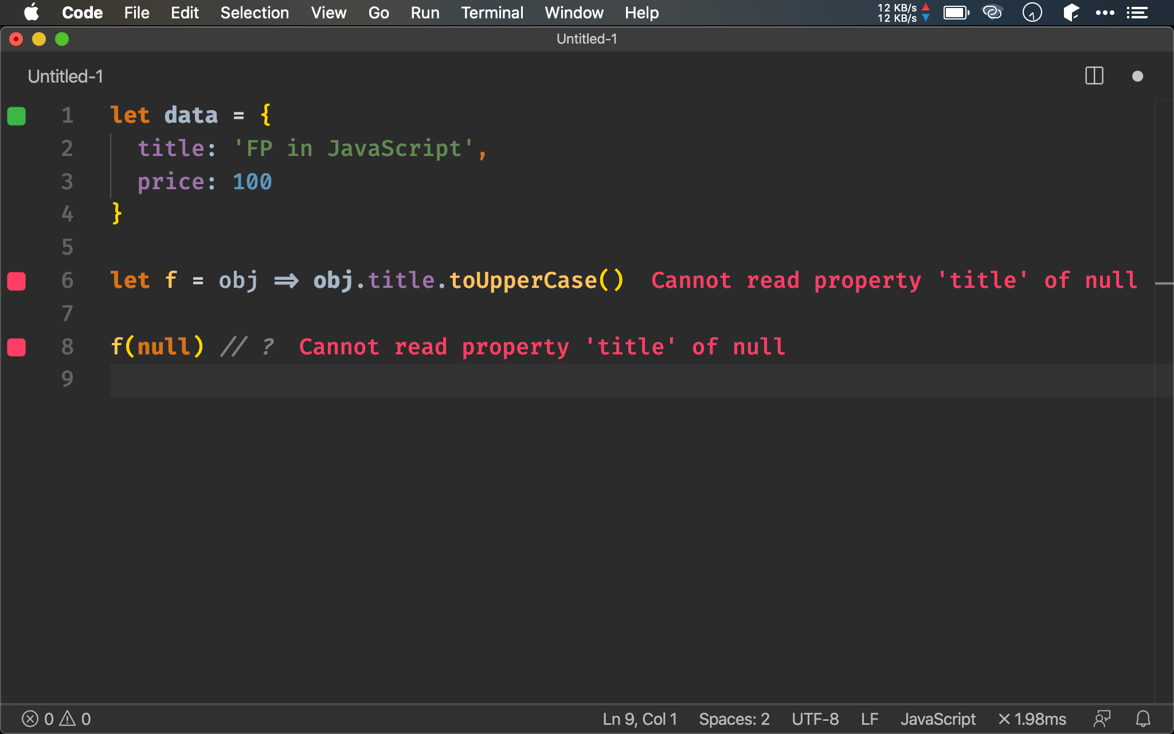The width and height of the screenshot is (1174, 734).
Task: Click the number 100 on line 3
Action: 252,182
